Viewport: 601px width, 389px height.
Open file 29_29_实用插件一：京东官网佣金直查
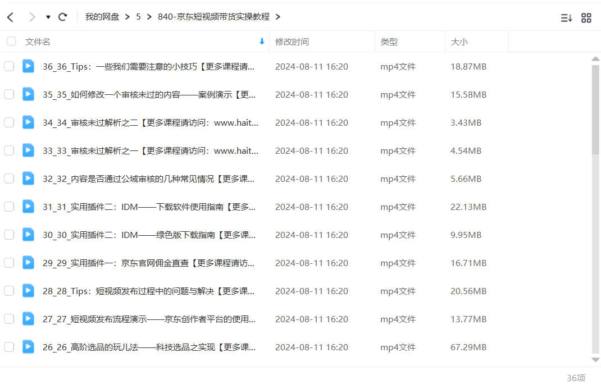(148, 263)
